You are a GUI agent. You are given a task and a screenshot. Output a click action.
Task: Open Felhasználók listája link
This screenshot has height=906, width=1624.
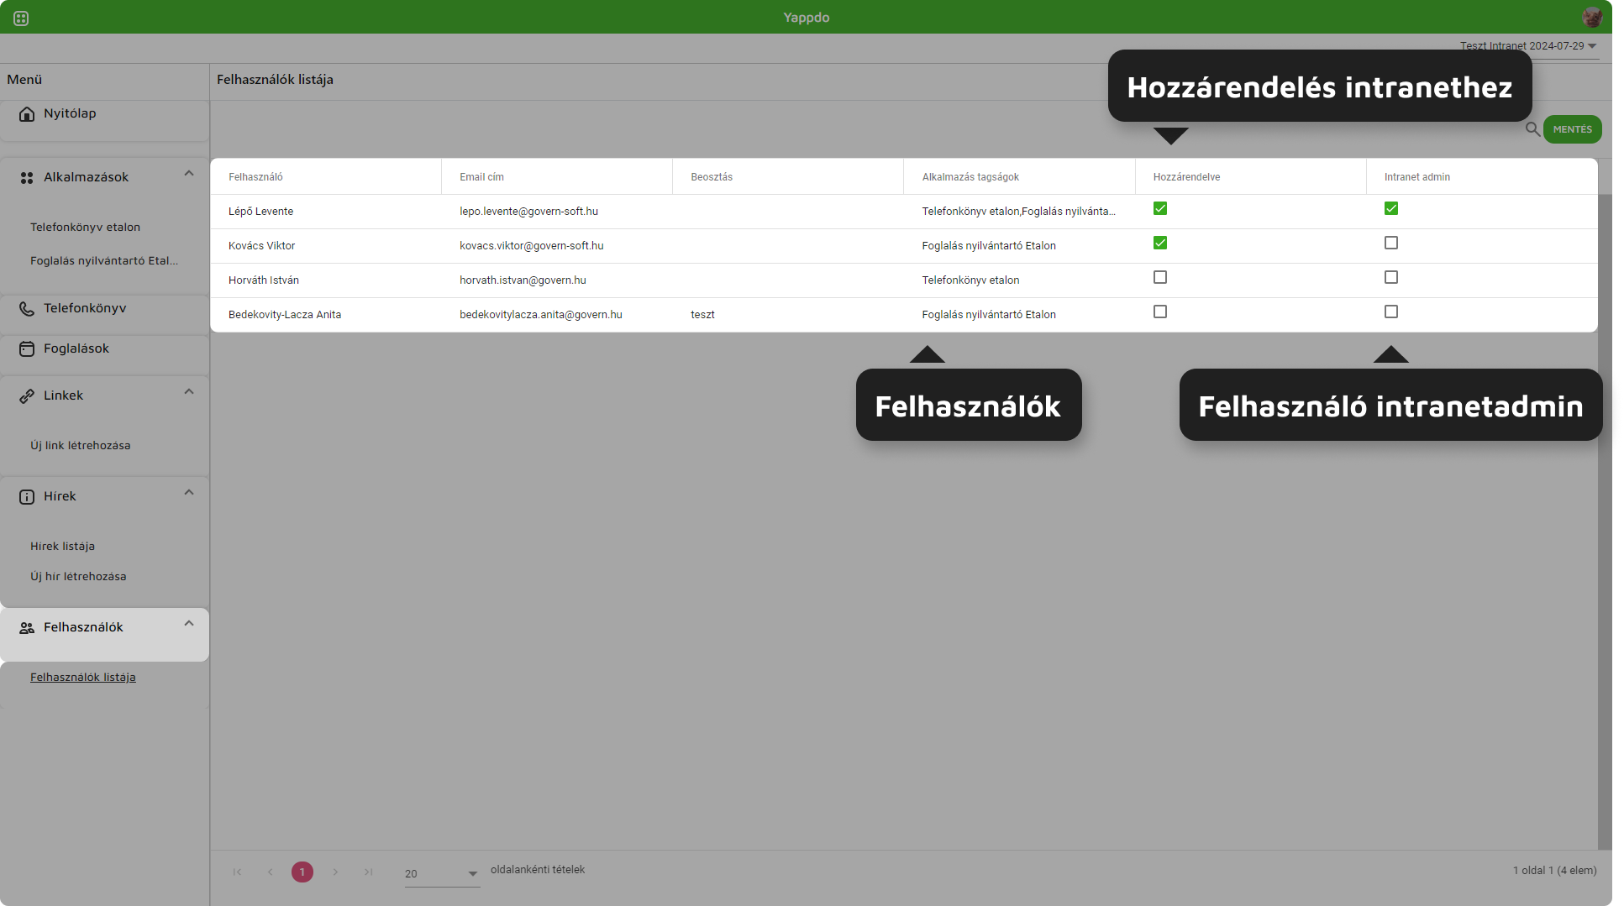pyautogui.click(x=83, y=678)
